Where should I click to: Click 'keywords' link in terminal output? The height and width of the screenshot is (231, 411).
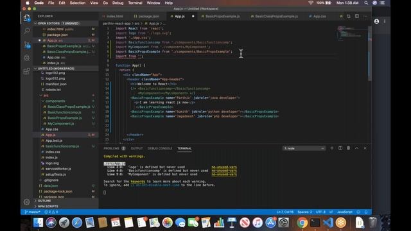[x=138, y=181]
